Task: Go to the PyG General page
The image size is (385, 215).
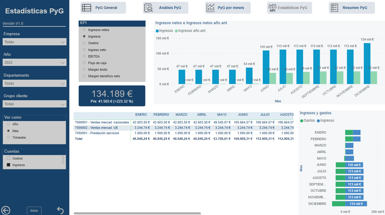Action: coord(103,8)
